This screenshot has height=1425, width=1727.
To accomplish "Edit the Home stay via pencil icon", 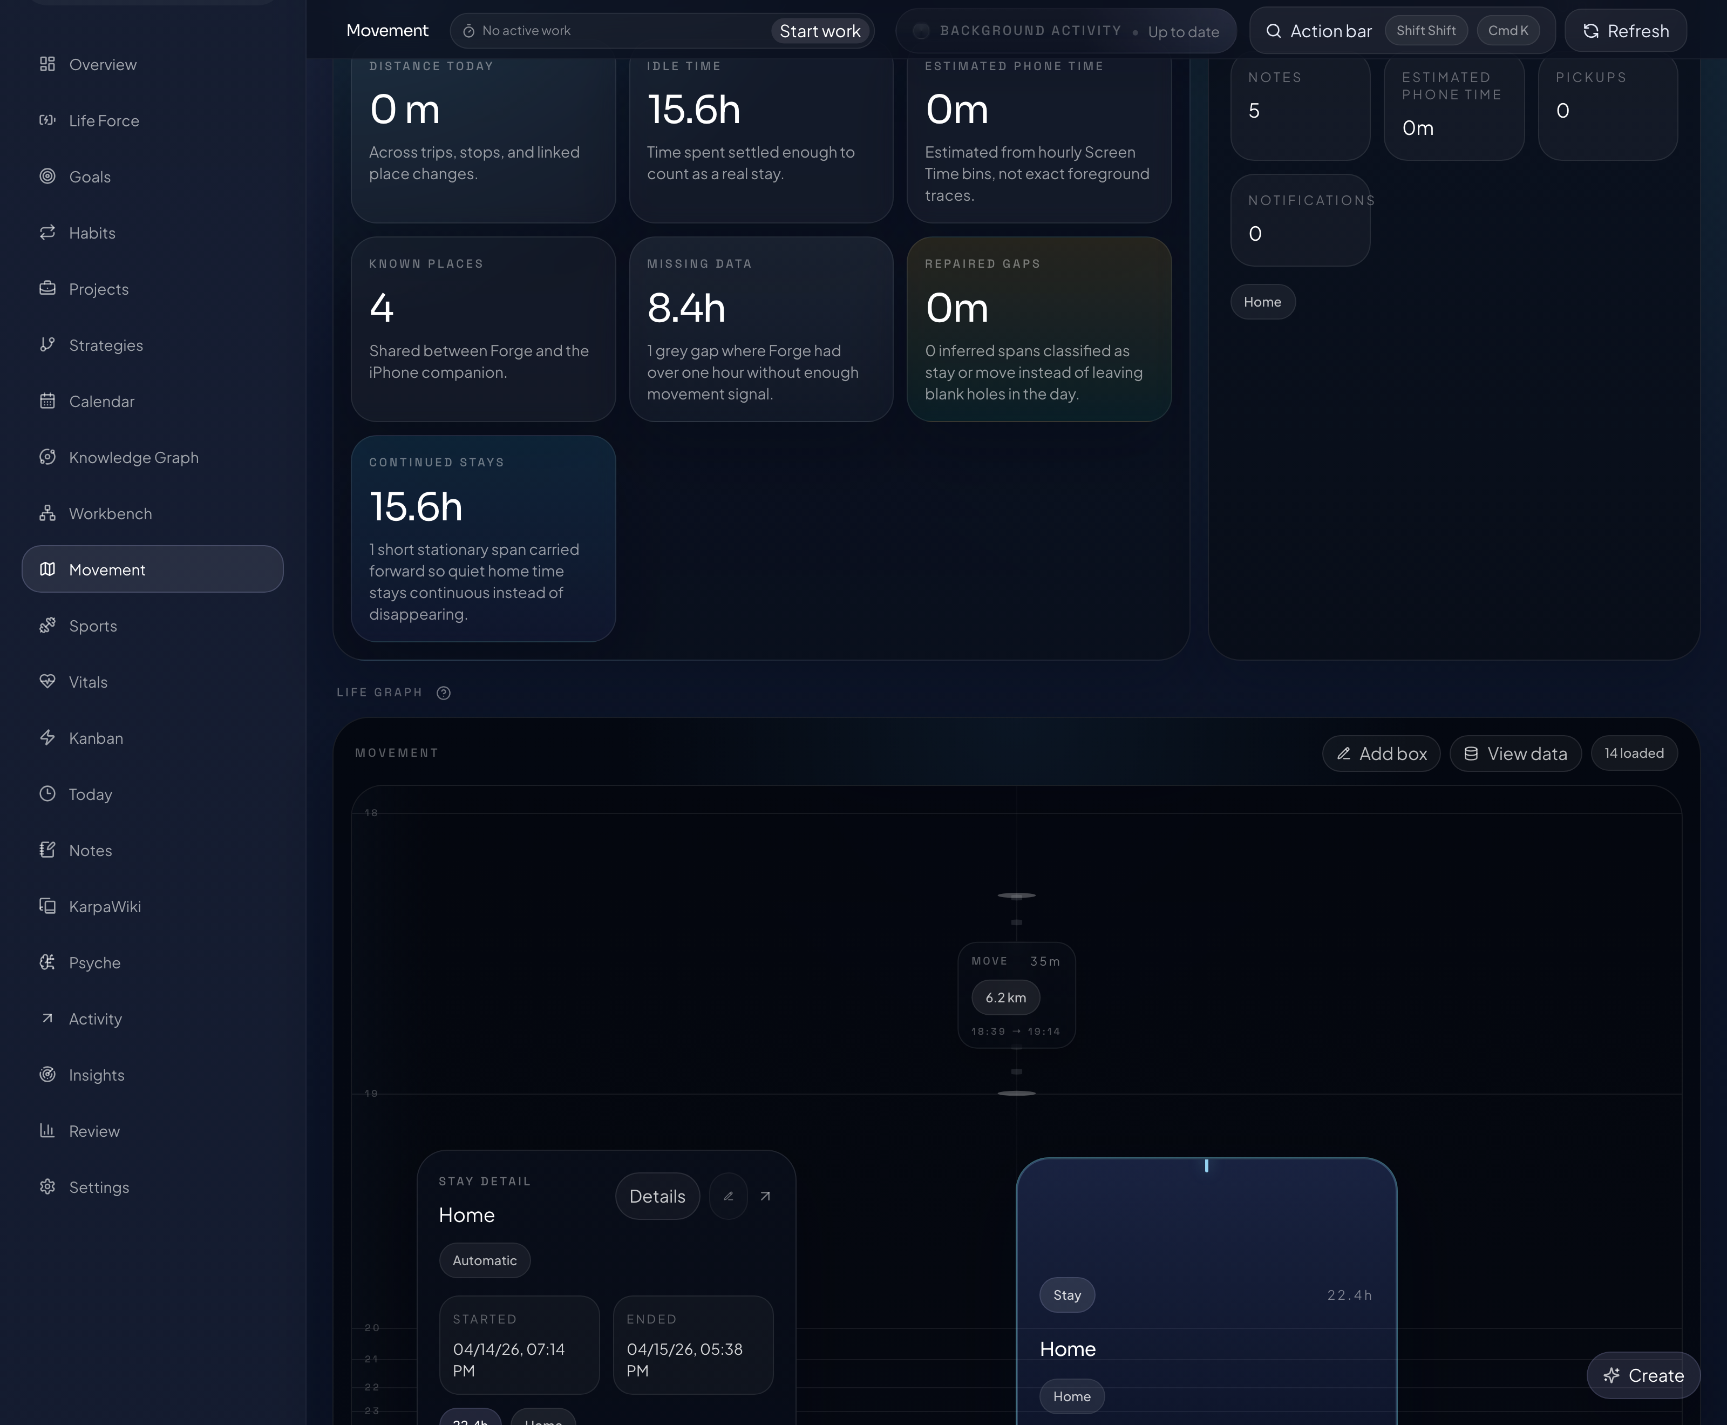I will click(x=727, y=1196).
